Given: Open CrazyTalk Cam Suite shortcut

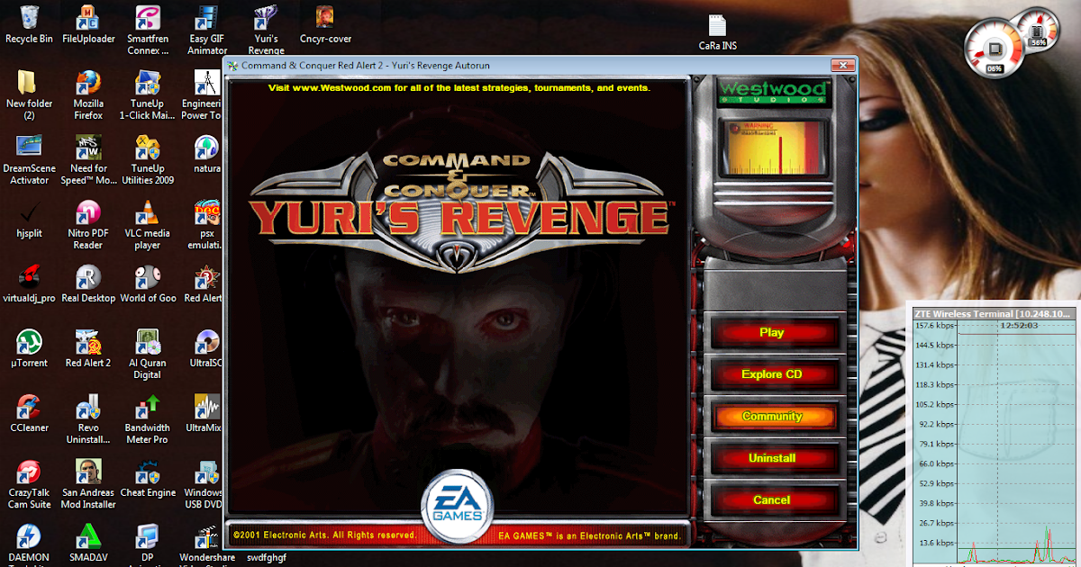Looking at the screenshot, I should pos(29,483).
